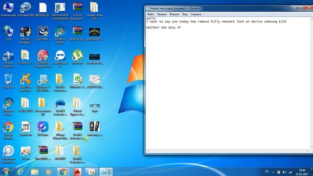
Task: Select the Movavi Конверт shortcut
Action: (x=26, y=35)
